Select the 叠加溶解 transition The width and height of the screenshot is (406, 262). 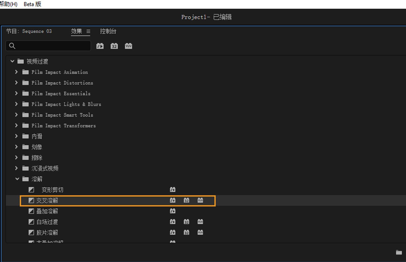pyautogui.click(x=47, y=211)
